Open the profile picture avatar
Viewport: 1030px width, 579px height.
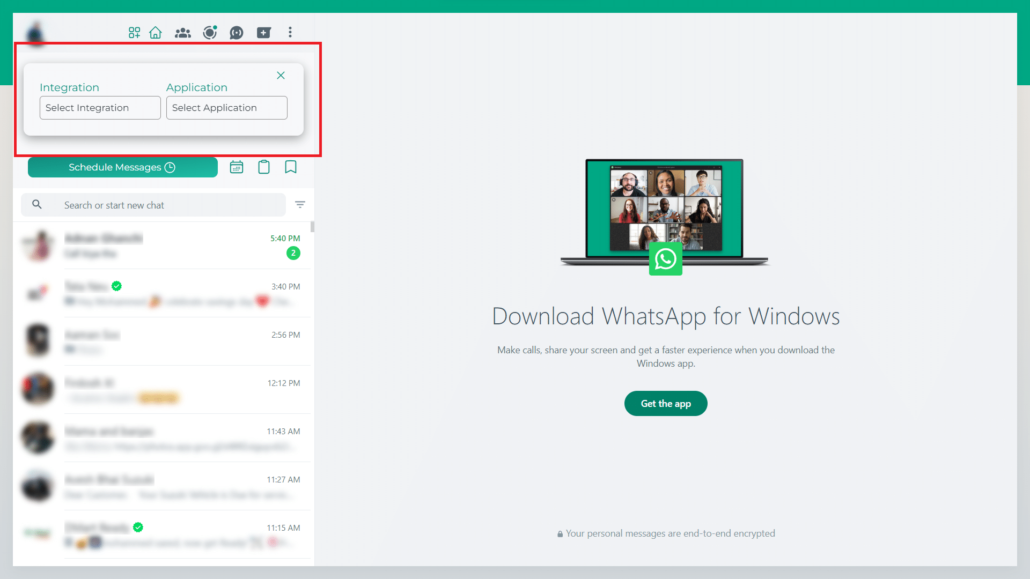click(35, 33)
